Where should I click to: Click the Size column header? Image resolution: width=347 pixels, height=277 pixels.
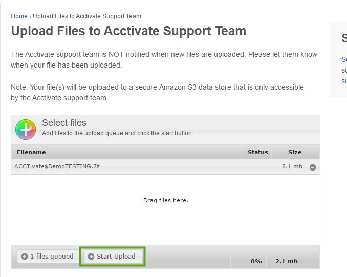(295, 152)
